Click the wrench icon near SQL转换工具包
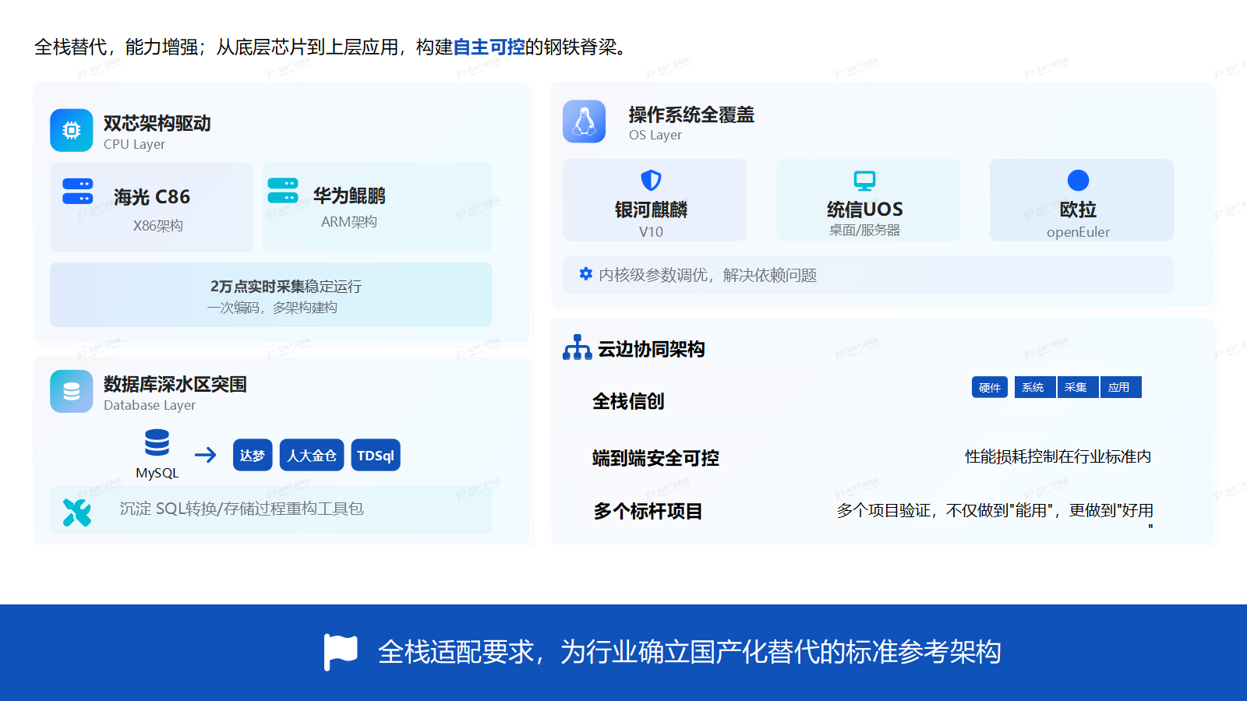 pyautogui.click(x=76, y=510)
